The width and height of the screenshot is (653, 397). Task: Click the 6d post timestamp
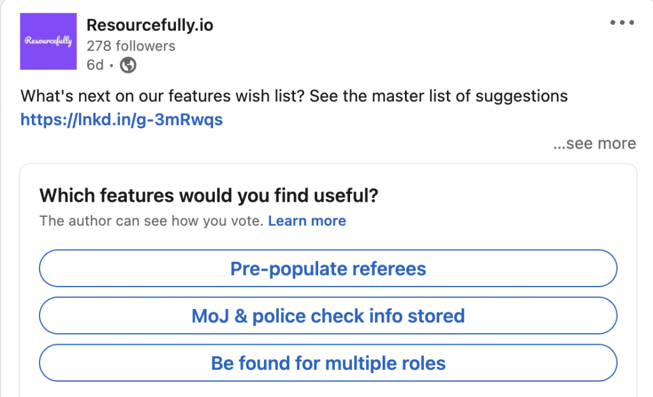pyautogui.click(x=95, y=65)
